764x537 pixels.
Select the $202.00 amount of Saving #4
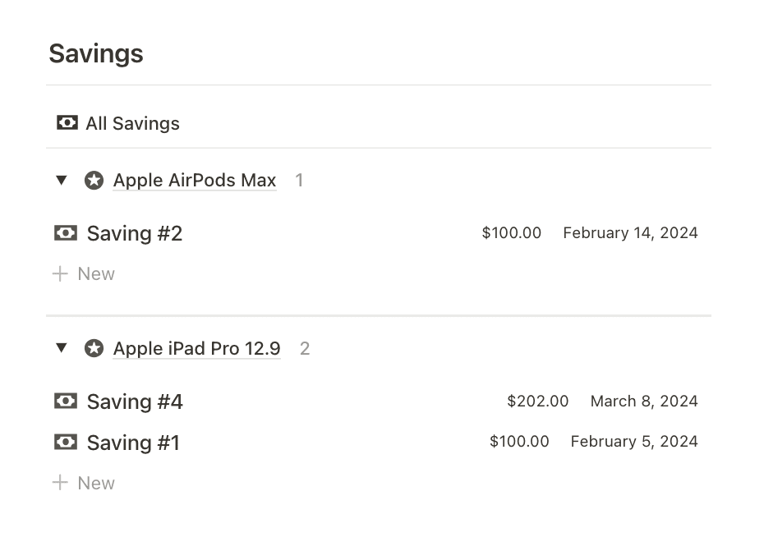click(x=538, y=402)
